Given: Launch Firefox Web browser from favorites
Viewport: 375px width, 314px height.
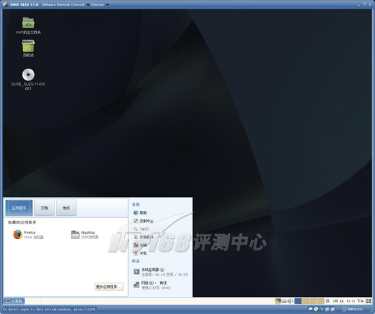Looking at the screenshot, I should [28, 235].
